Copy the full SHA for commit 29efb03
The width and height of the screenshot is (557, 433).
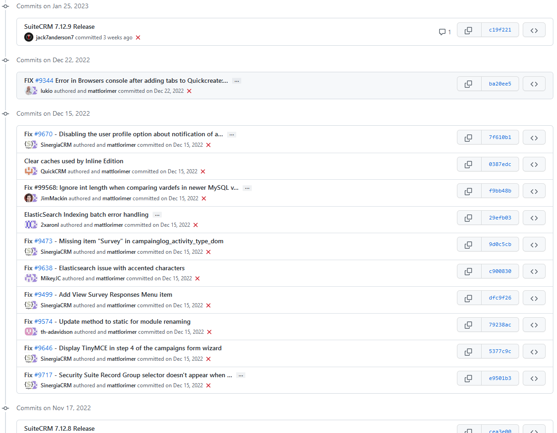(469, 218)
